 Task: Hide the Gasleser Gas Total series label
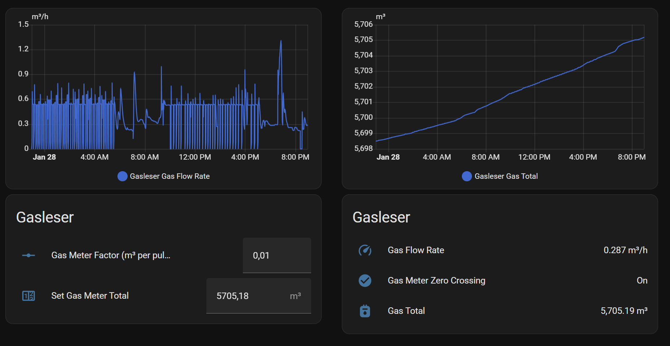point(506,176)
